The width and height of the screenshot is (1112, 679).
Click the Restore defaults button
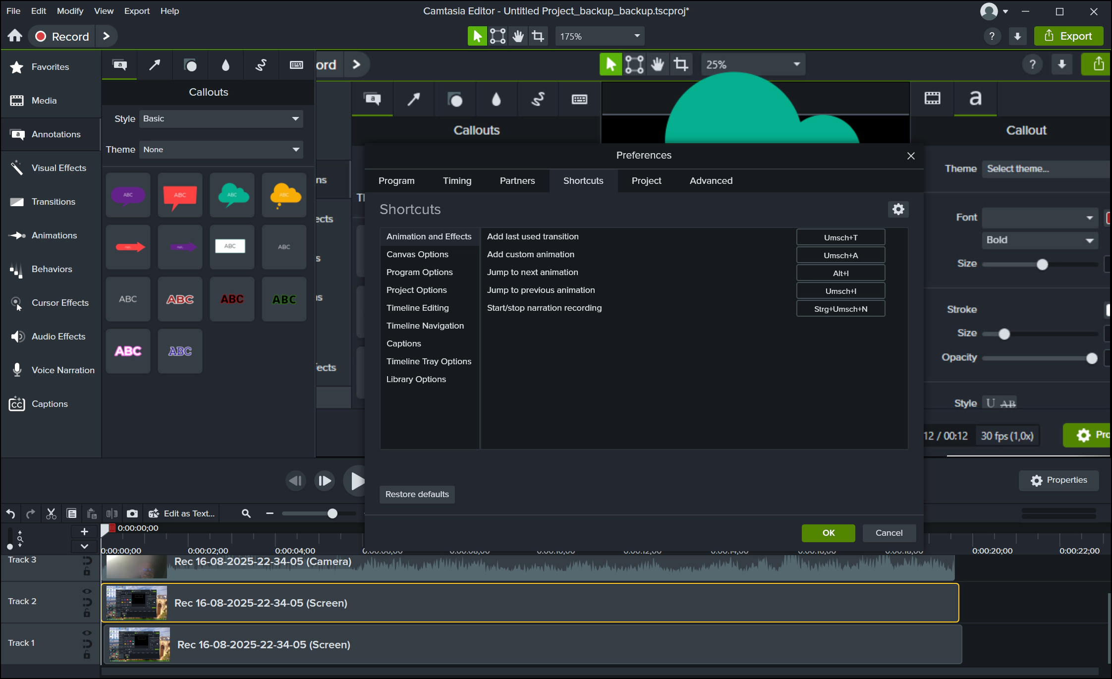tap(417, 494)
